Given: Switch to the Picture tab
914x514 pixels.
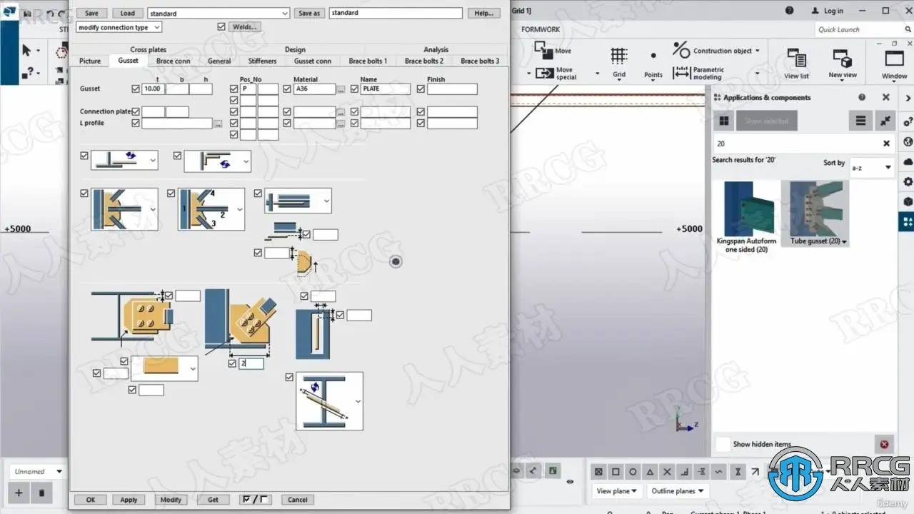Looking at the screenshot, I should 90,61.
